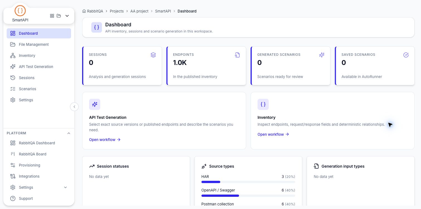The image size is (421, 209).
Task: Click the Dashboard breadcrumb current page
Action: coord(187,11)
